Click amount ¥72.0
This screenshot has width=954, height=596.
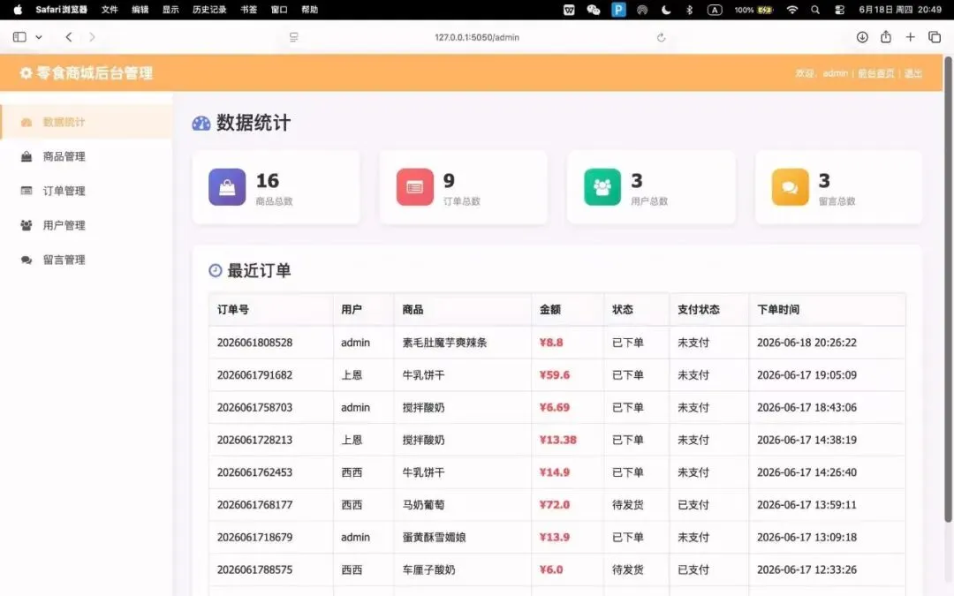pyautogui.click(x=554, y=505)
